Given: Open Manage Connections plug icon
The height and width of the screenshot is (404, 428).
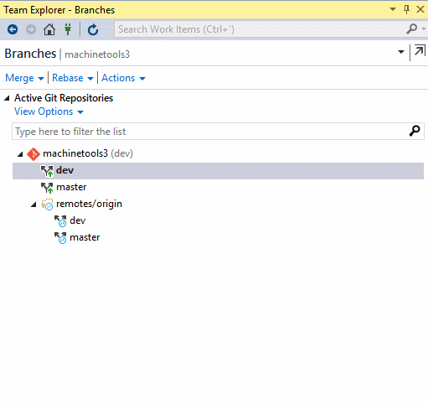Looking at the screenshot, I should [x=68, y=29].
